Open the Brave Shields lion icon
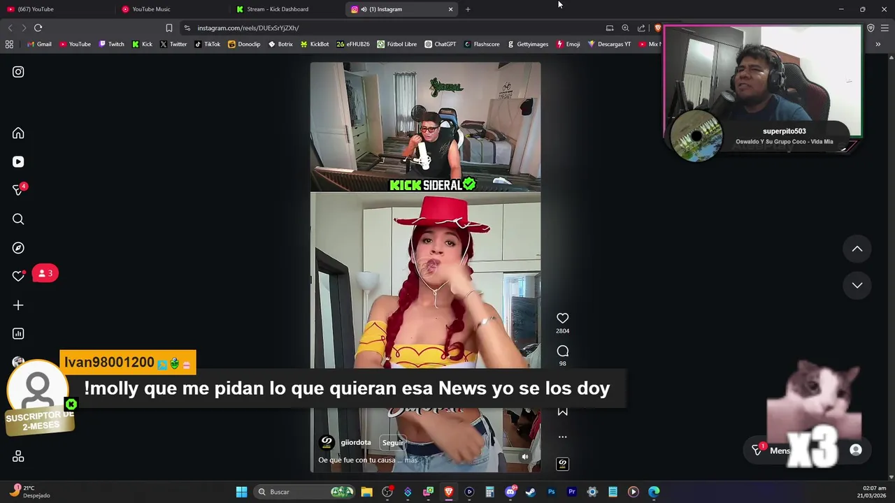This screenshot has width=895, height=503. [x=657, y=28]
